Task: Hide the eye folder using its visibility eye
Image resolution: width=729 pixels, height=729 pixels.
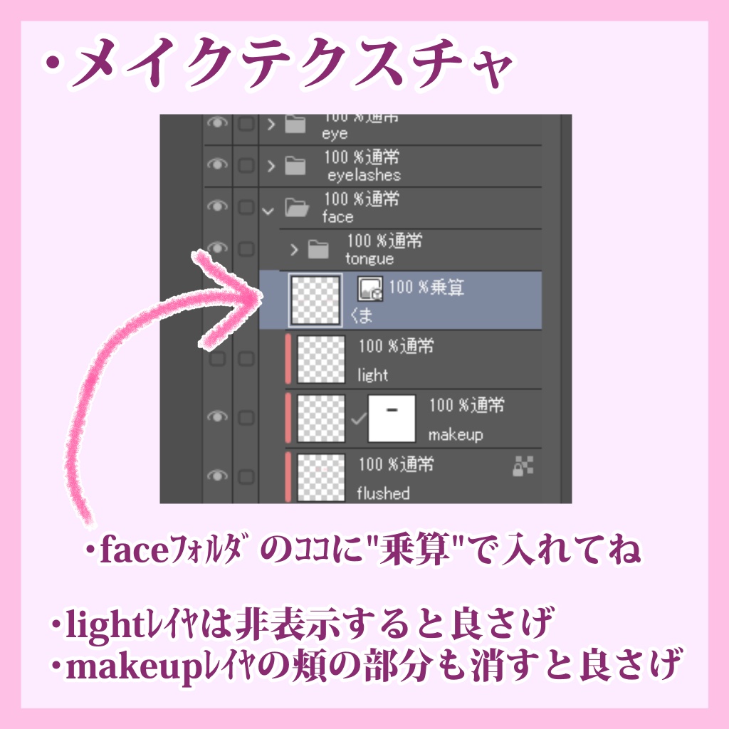Action: point(217,122)
